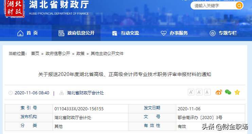
Task: Click the 湖北省财政厅 site title
Action: point(59,4)
